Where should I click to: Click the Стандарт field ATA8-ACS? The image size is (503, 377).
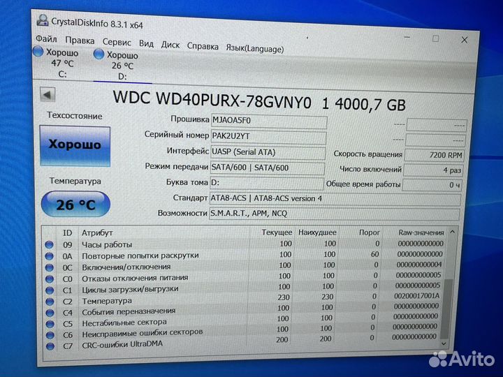click(335, 199)
